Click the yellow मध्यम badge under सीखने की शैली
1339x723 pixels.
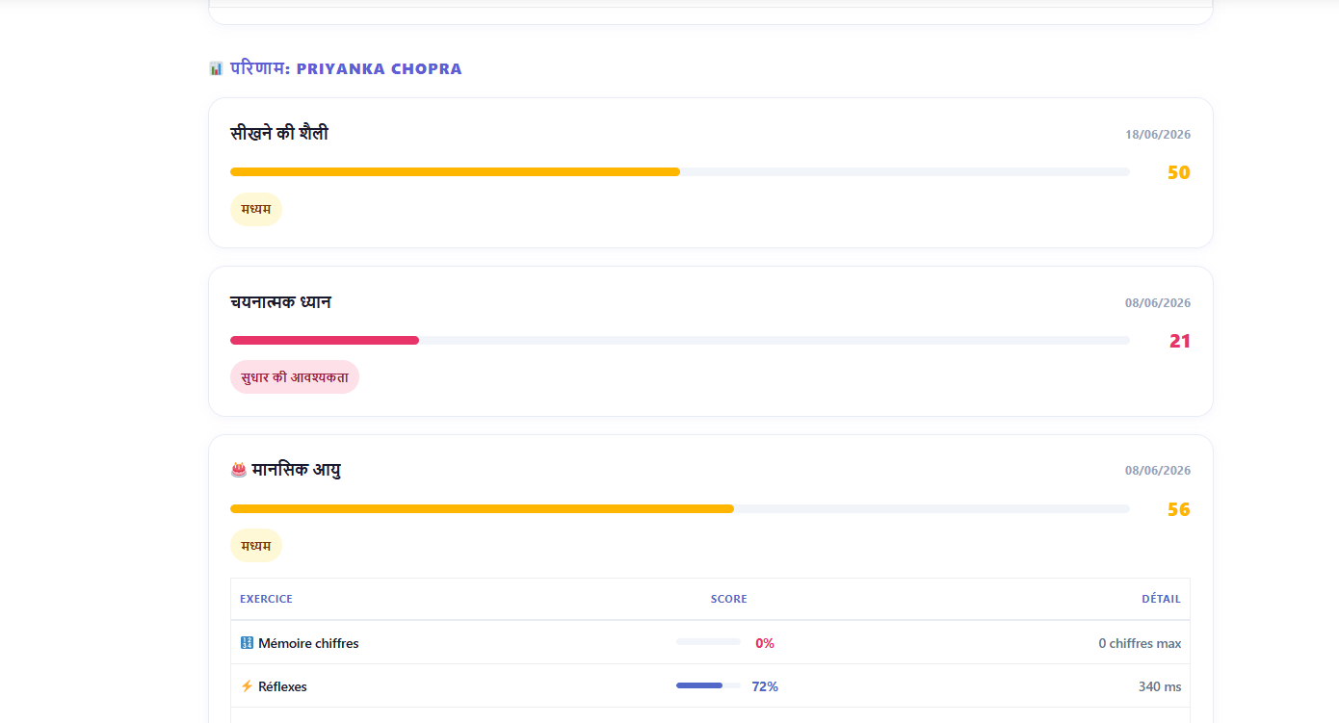(256, 209)
